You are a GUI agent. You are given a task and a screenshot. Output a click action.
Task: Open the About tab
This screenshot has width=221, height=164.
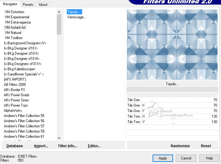point(43,5)
